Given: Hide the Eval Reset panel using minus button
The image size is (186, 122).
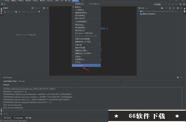Looking at the screenshot, I should tap(181, 77).
